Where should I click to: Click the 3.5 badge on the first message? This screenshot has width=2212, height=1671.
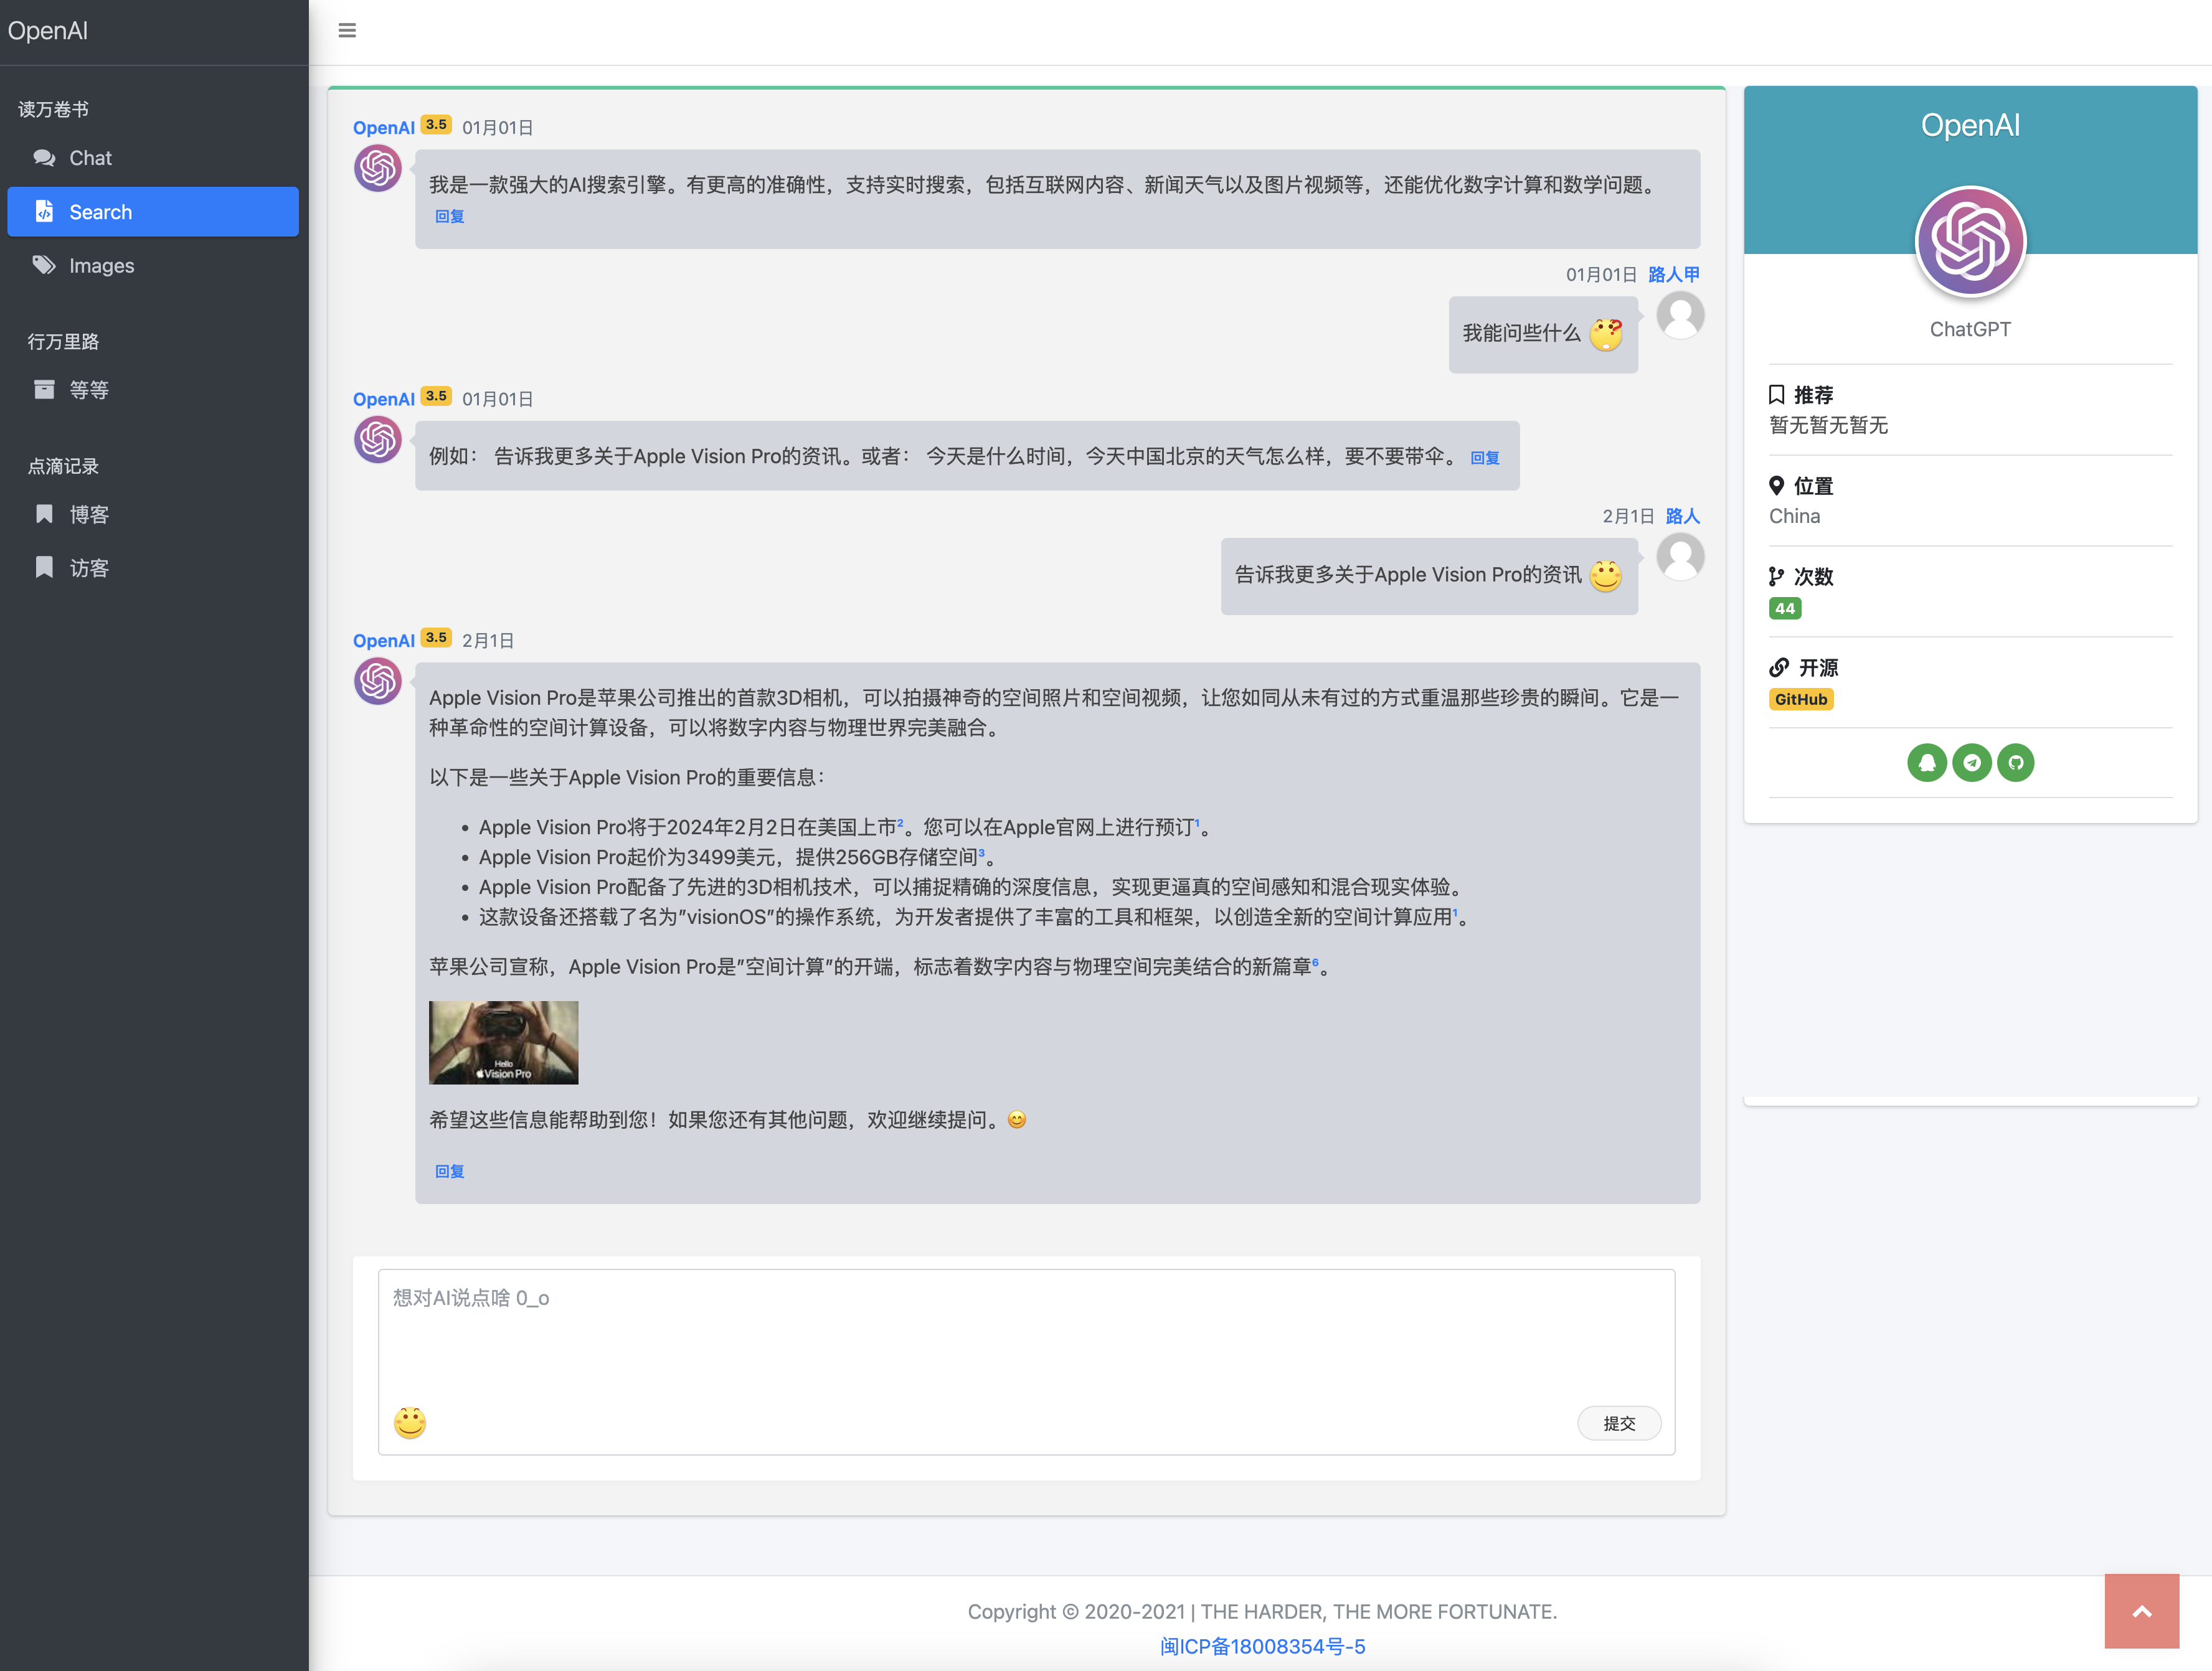click(436, 125)
